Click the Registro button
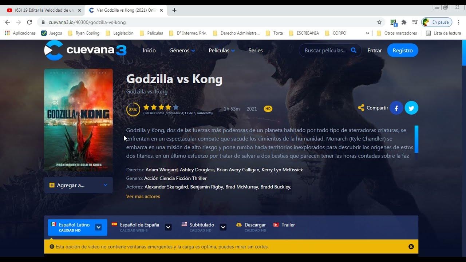 coord(403,51)
